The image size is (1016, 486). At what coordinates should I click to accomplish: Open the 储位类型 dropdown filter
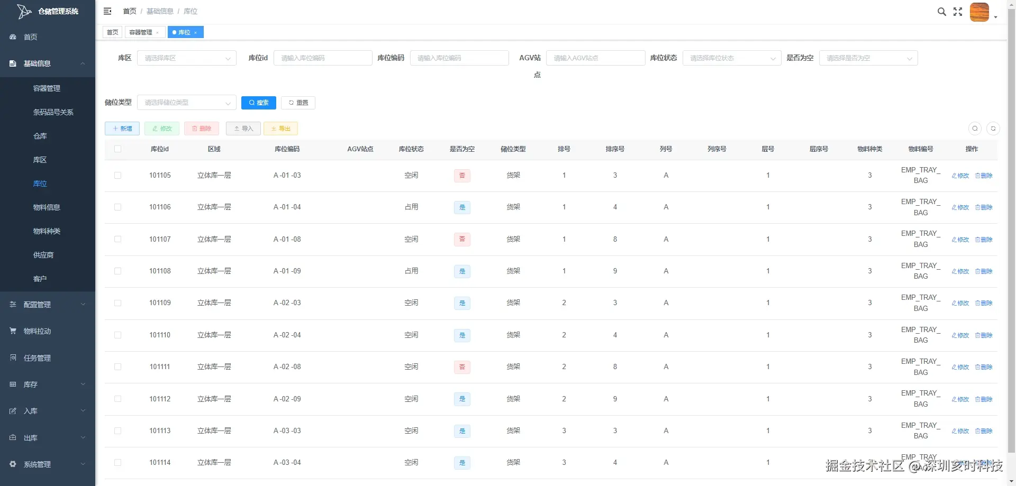click(186, 103)
